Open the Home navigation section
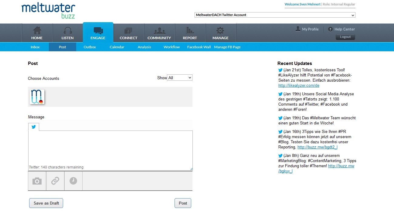 coord(37,33)
